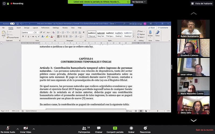Open the Borders dropdown arrow

click(83, 36)
